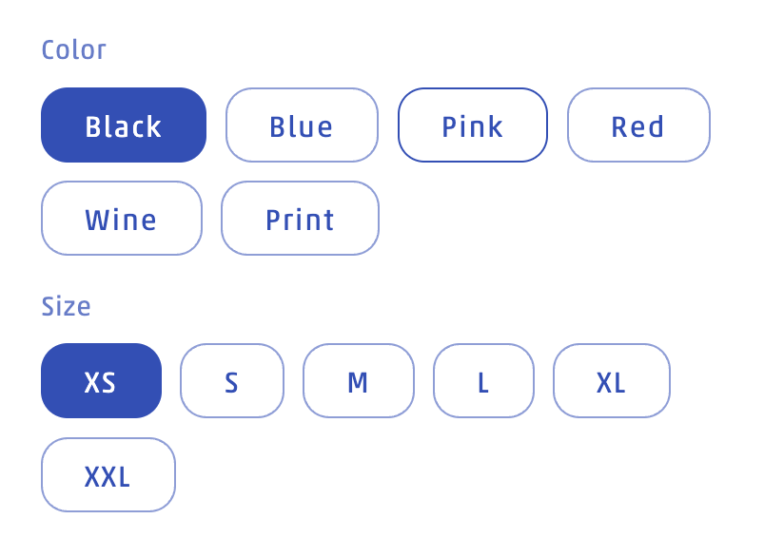784x538 pixels.
Task: Click the Color section label
Action: tap(74, 49)
